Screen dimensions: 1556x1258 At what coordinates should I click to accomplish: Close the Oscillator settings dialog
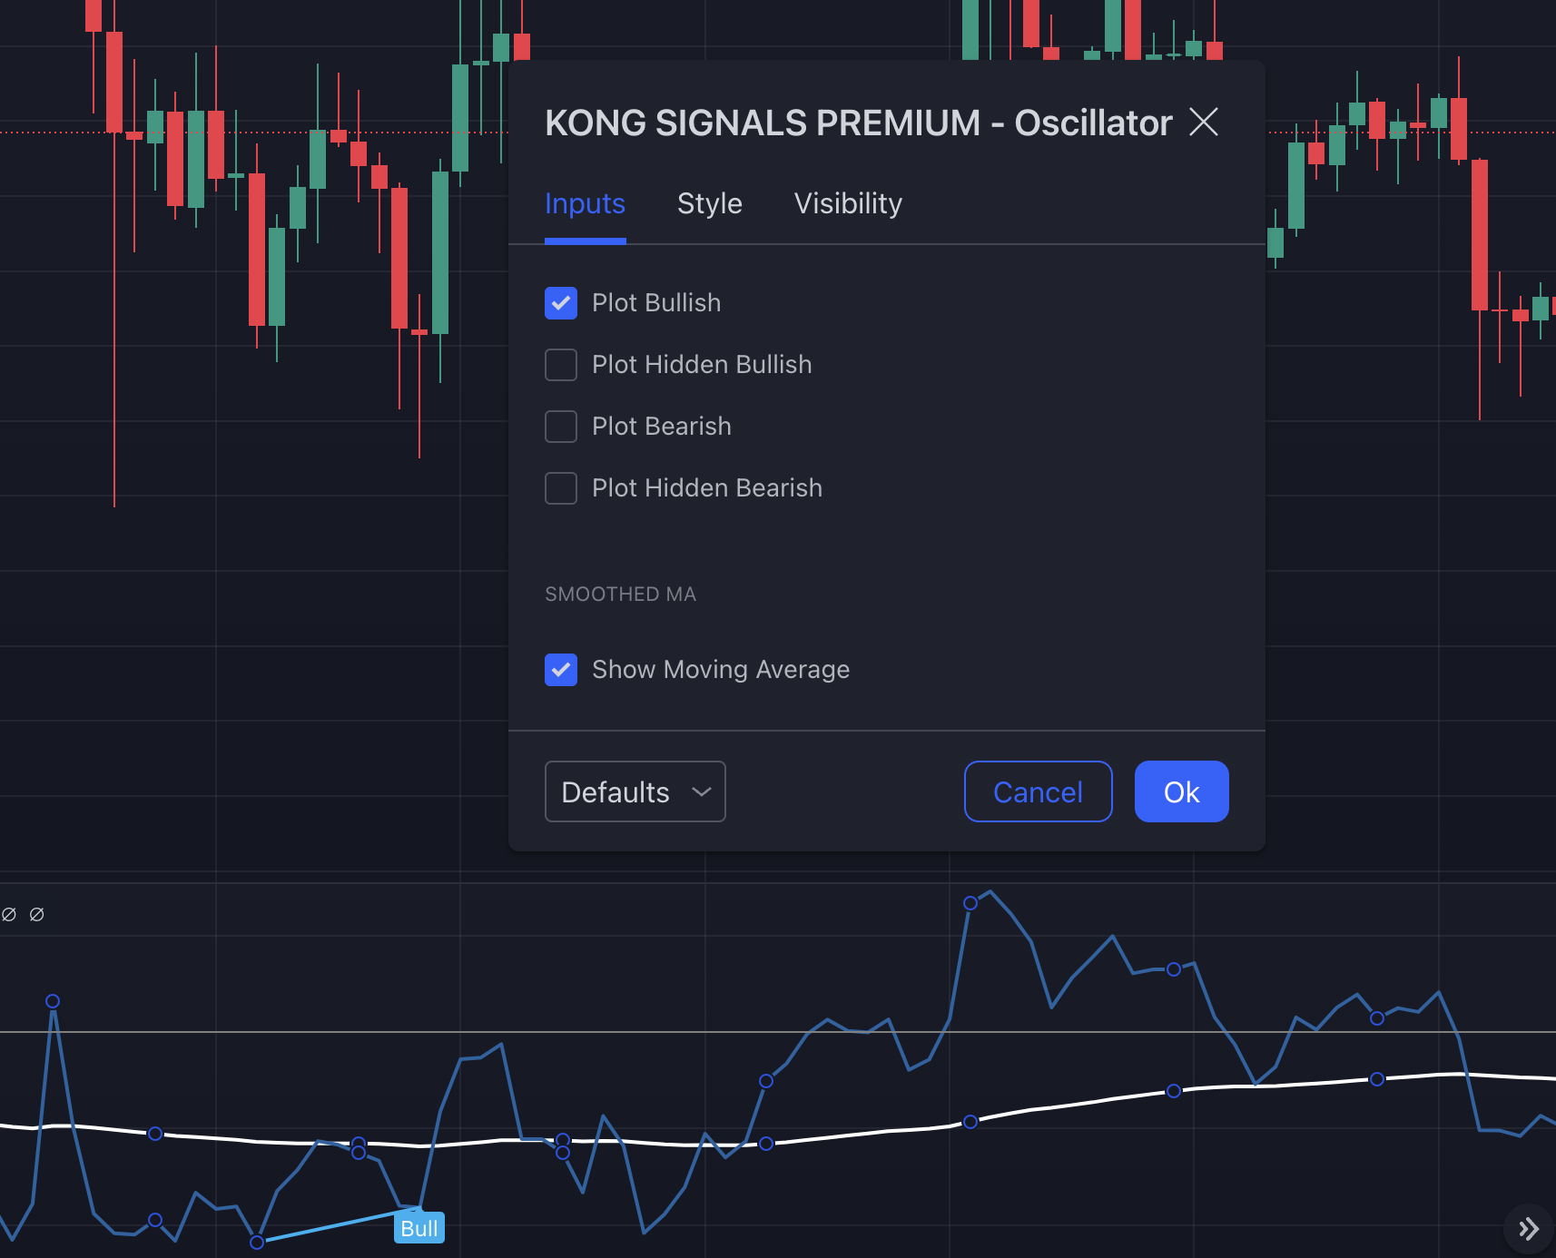pyautogui.click(x=1204, y=122)
